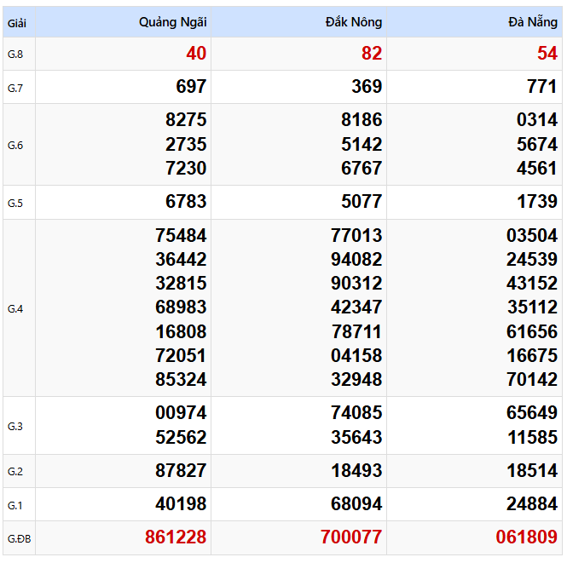567x563 pixels.
Task: Click the number 68983
Action: tap(181, 307)
